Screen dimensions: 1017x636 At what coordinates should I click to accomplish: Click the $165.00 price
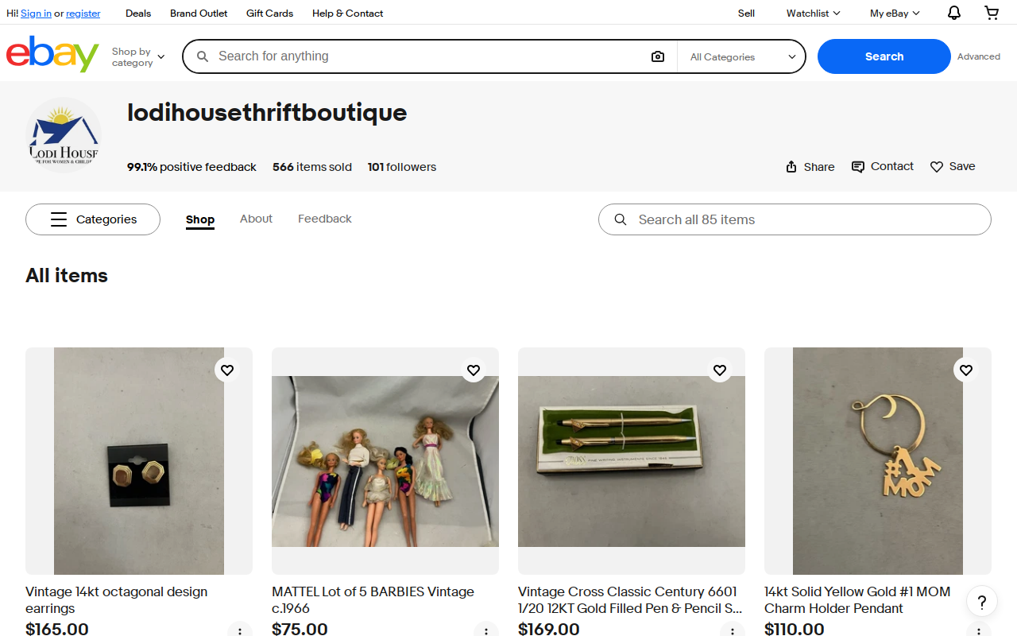(57, 628)
